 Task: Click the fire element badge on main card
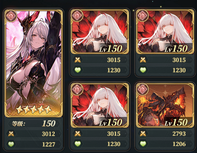click(11, 16)
